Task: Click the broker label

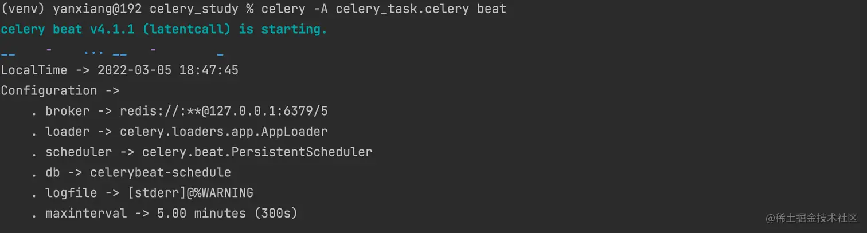Action: click(67, 111)
